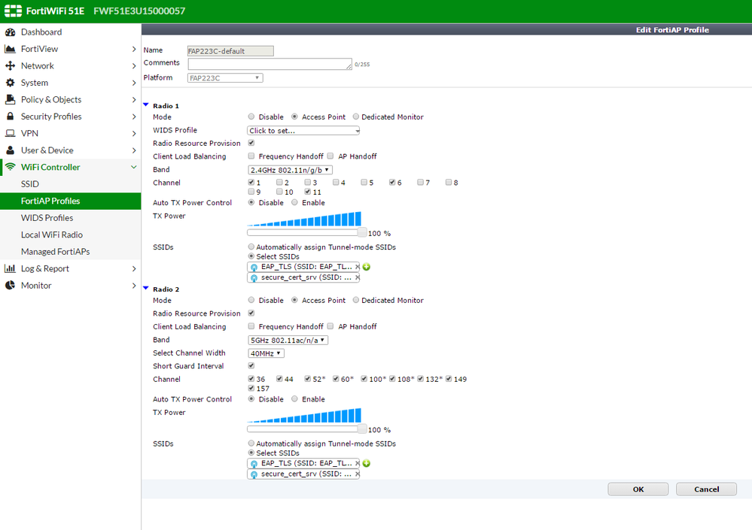Click Radio 2 TX Power slider handle
This screenshot has height=530, width=752.
(362, 429)
